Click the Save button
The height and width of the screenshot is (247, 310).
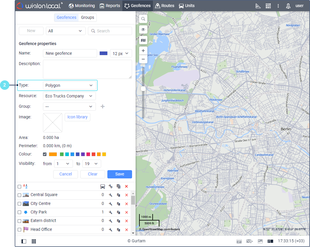pos(119,174)
